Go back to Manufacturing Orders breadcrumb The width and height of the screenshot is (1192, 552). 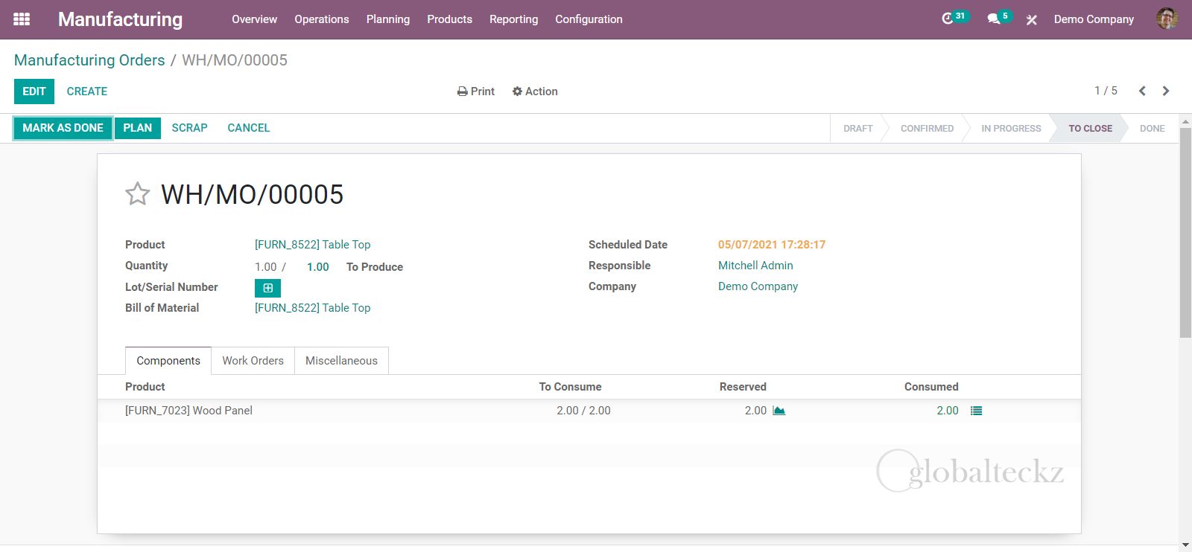coord(89,60)
